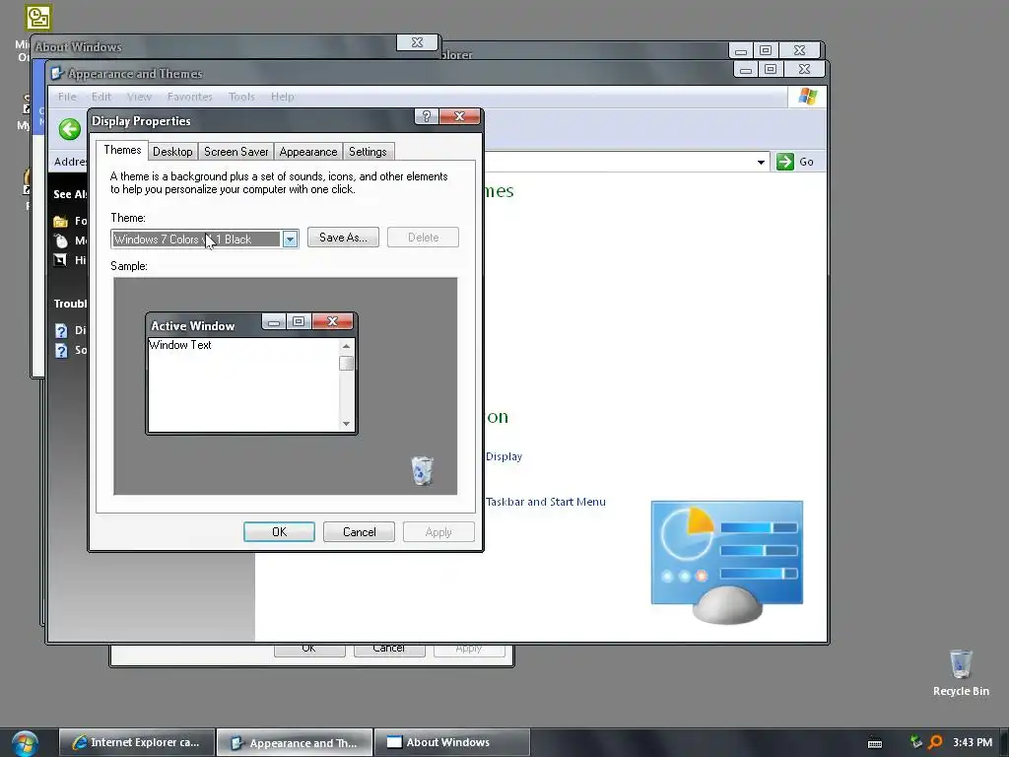Click the sample Active Window close button

[x=332, y=321]
